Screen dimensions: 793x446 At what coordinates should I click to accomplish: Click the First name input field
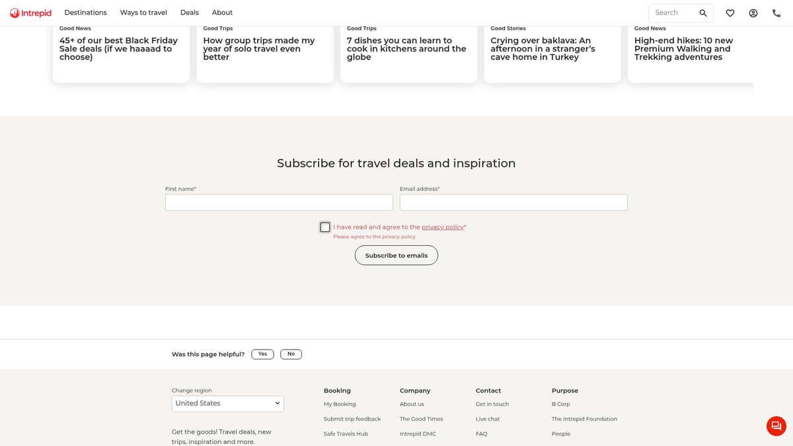pos(279,202)
